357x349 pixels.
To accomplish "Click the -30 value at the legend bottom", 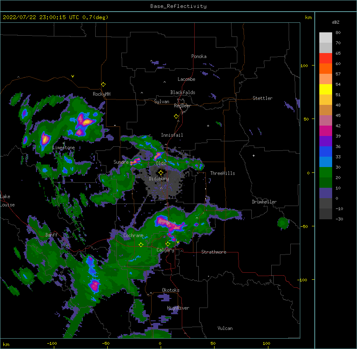I will coord(339,219).
